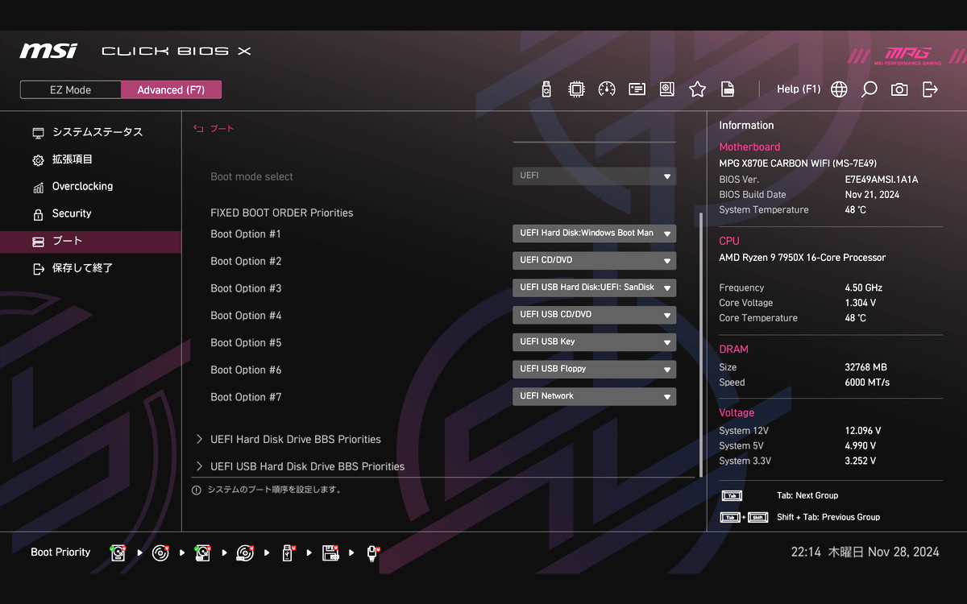
Task: Open Boot Option #7 UEFI Network dropdown
Action: (x=594, y=396)
